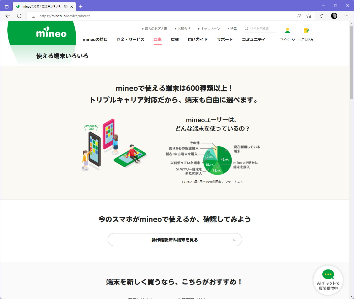Click the tab actions icon at top left
The width and height of the screenshot is (354, 299).
coord(7,6)
